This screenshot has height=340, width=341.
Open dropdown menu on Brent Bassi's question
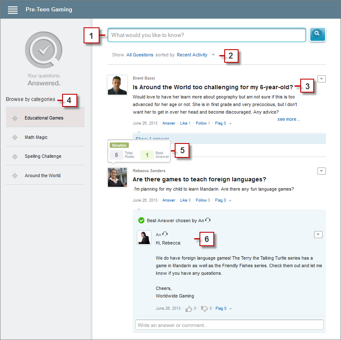[x=321, y=79]
